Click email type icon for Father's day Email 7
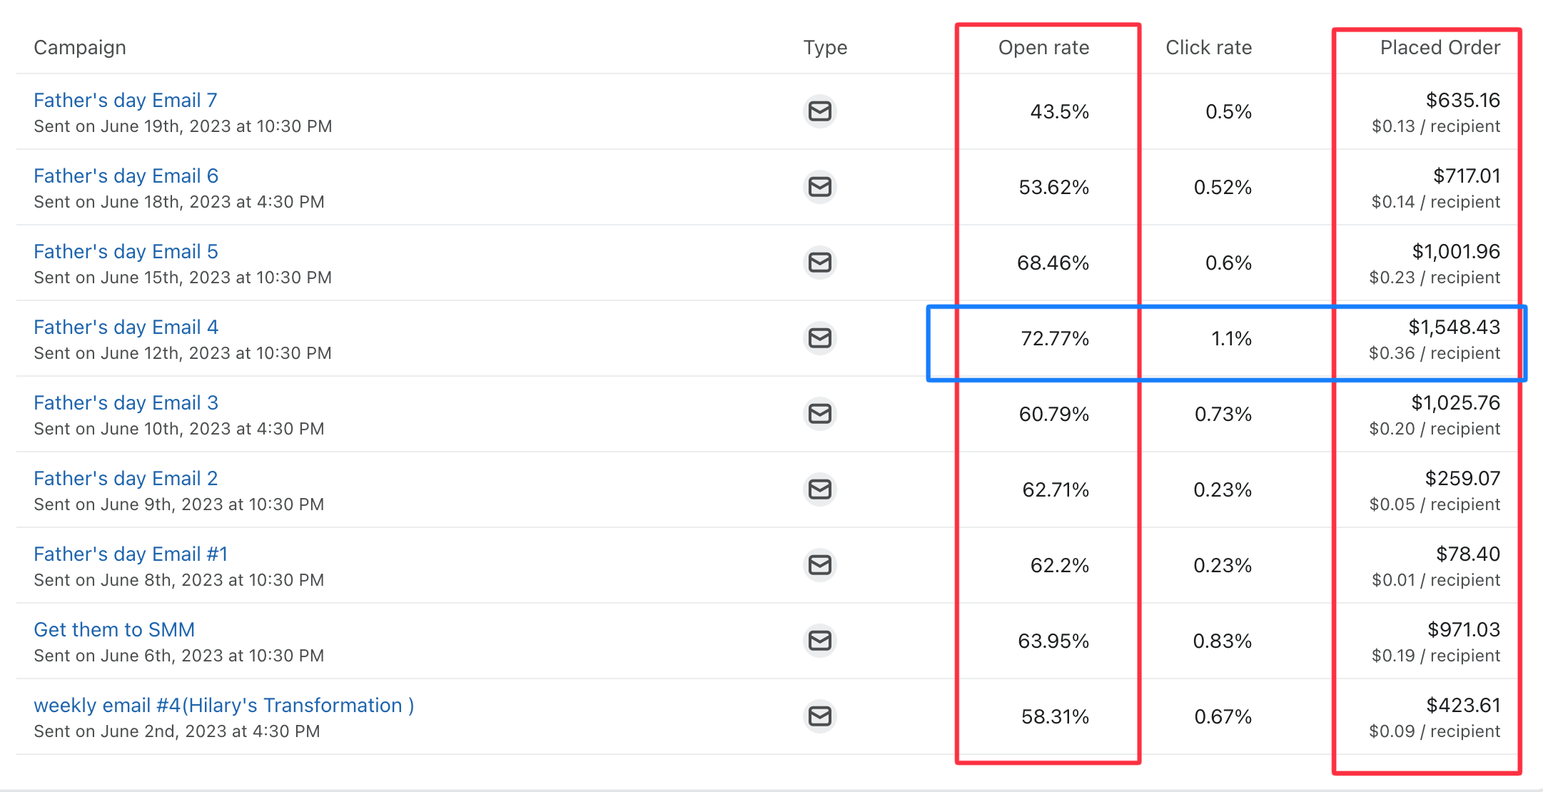The image size is (1543, 792). 820,111
